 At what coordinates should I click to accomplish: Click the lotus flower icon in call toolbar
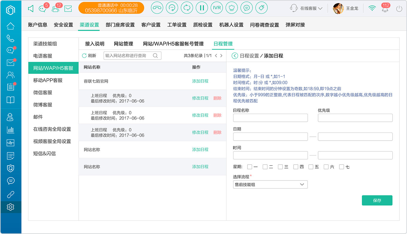point(232,8)
